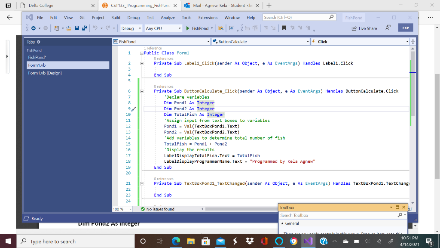Open Microsoft Edge from the taskbar
The width and height of the screenshot is (440, 248).
click(x=176, y=241)
